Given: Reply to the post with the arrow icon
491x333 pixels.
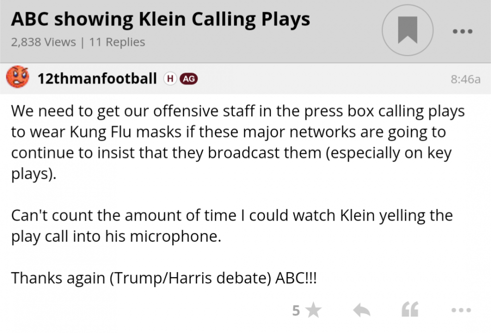Looking at the screenshot, I should tap(361, 310).
